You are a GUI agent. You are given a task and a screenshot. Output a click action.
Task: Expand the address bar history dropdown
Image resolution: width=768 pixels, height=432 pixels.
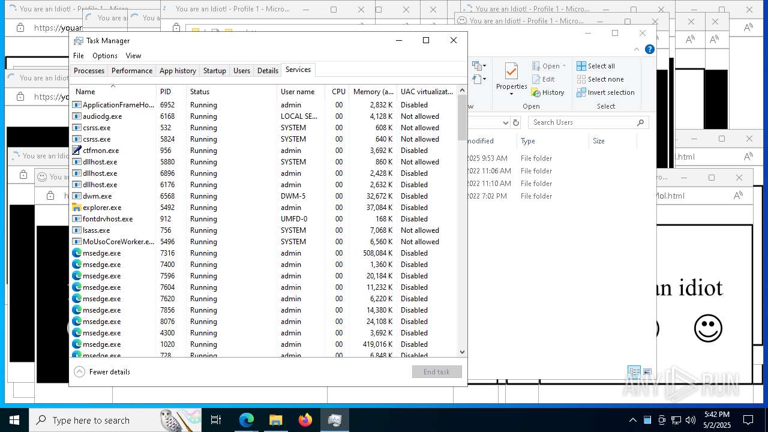(505, 122)
